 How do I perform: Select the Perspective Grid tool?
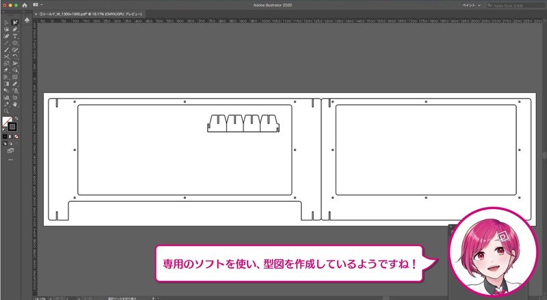(6, 77)
